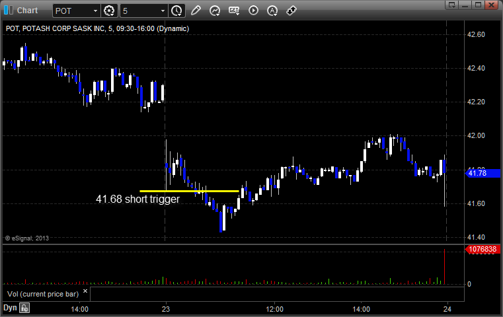Open the clock time template menu

pos(176,11)
